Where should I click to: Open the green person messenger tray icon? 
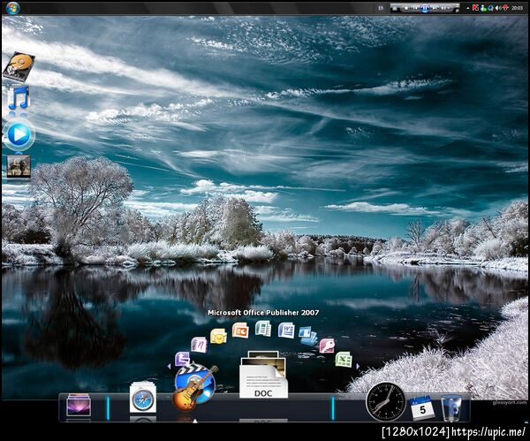tap(484, 8)
